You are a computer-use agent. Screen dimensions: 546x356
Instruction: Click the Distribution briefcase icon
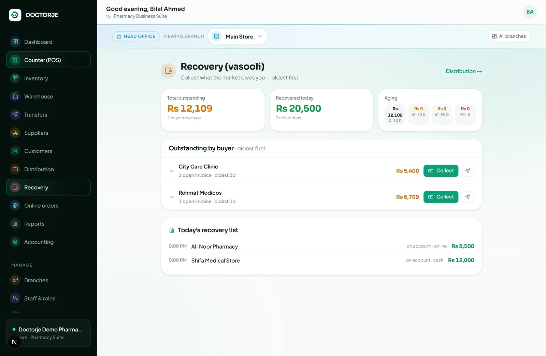point(15,169)
